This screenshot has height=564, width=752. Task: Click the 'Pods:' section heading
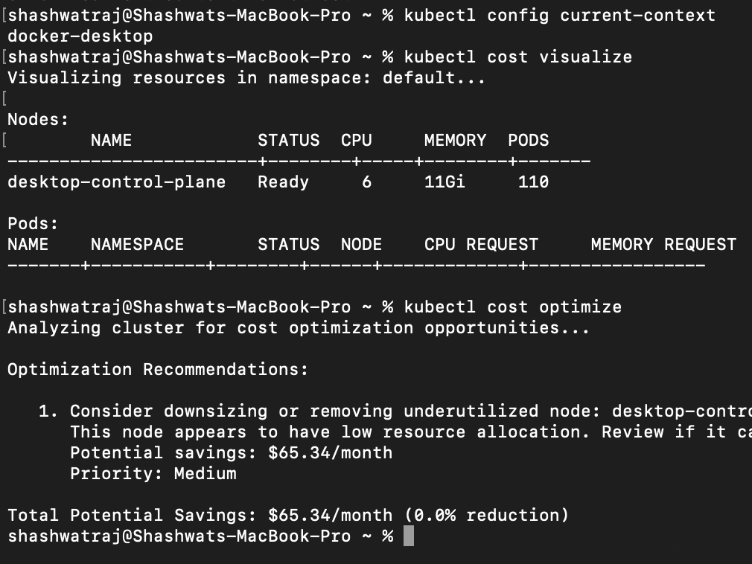[x=33, y=223]
